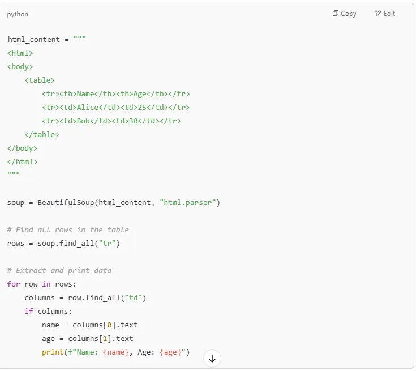417x371 pixels.
Task: Click the 'for row in rows' line
Action: (x=41, y=284)
